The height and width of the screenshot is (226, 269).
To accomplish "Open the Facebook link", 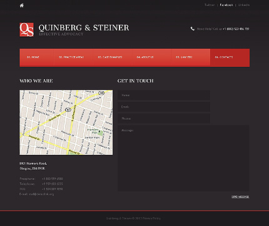I will [x=226, y=5].
